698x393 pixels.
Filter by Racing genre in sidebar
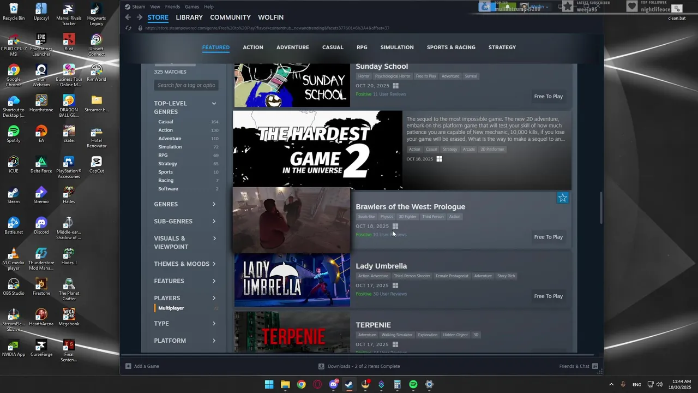pyautogui.click(x=166, y=180)
